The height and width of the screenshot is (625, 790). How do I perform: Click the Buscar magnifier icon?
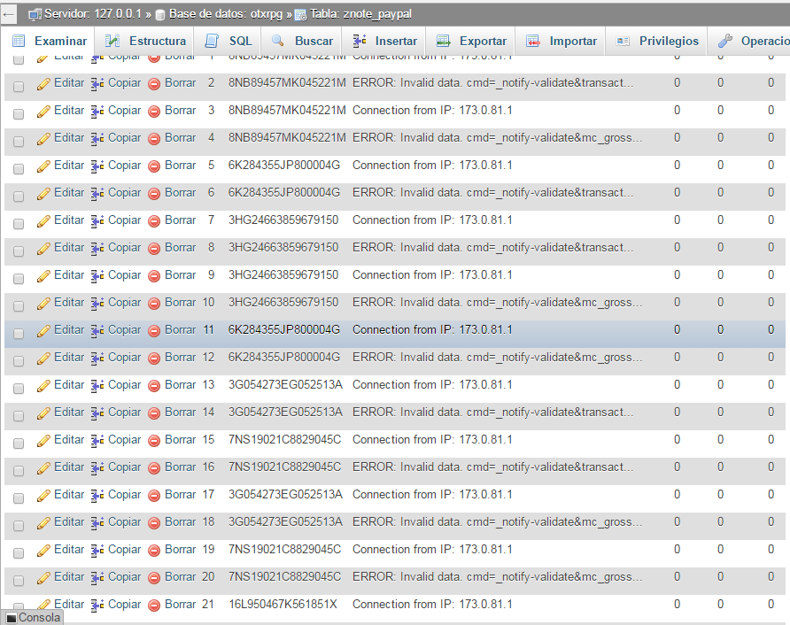point(277,41)
